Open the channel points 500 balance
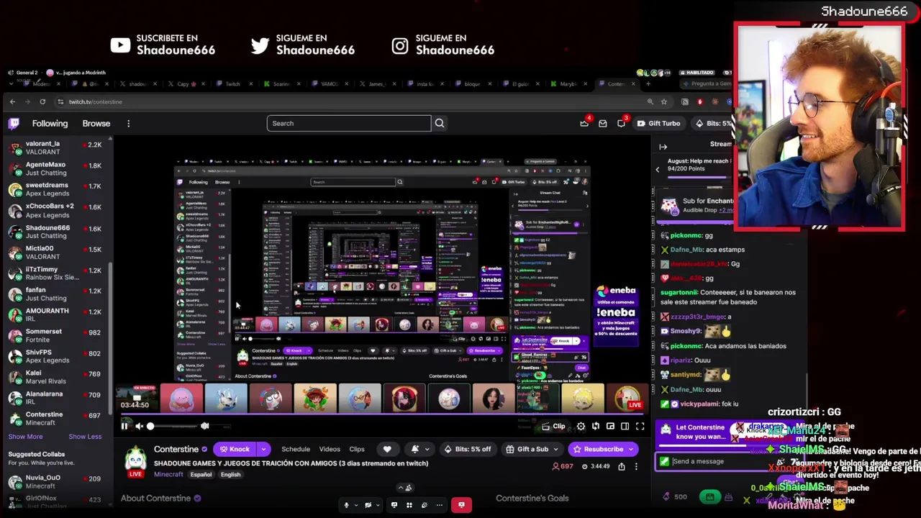921x518 pixels. pos(676,497)
